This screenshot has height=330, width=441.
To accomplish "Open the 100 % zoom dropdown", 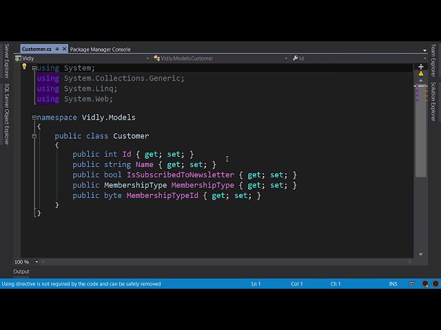I will [x=37, y=262].
